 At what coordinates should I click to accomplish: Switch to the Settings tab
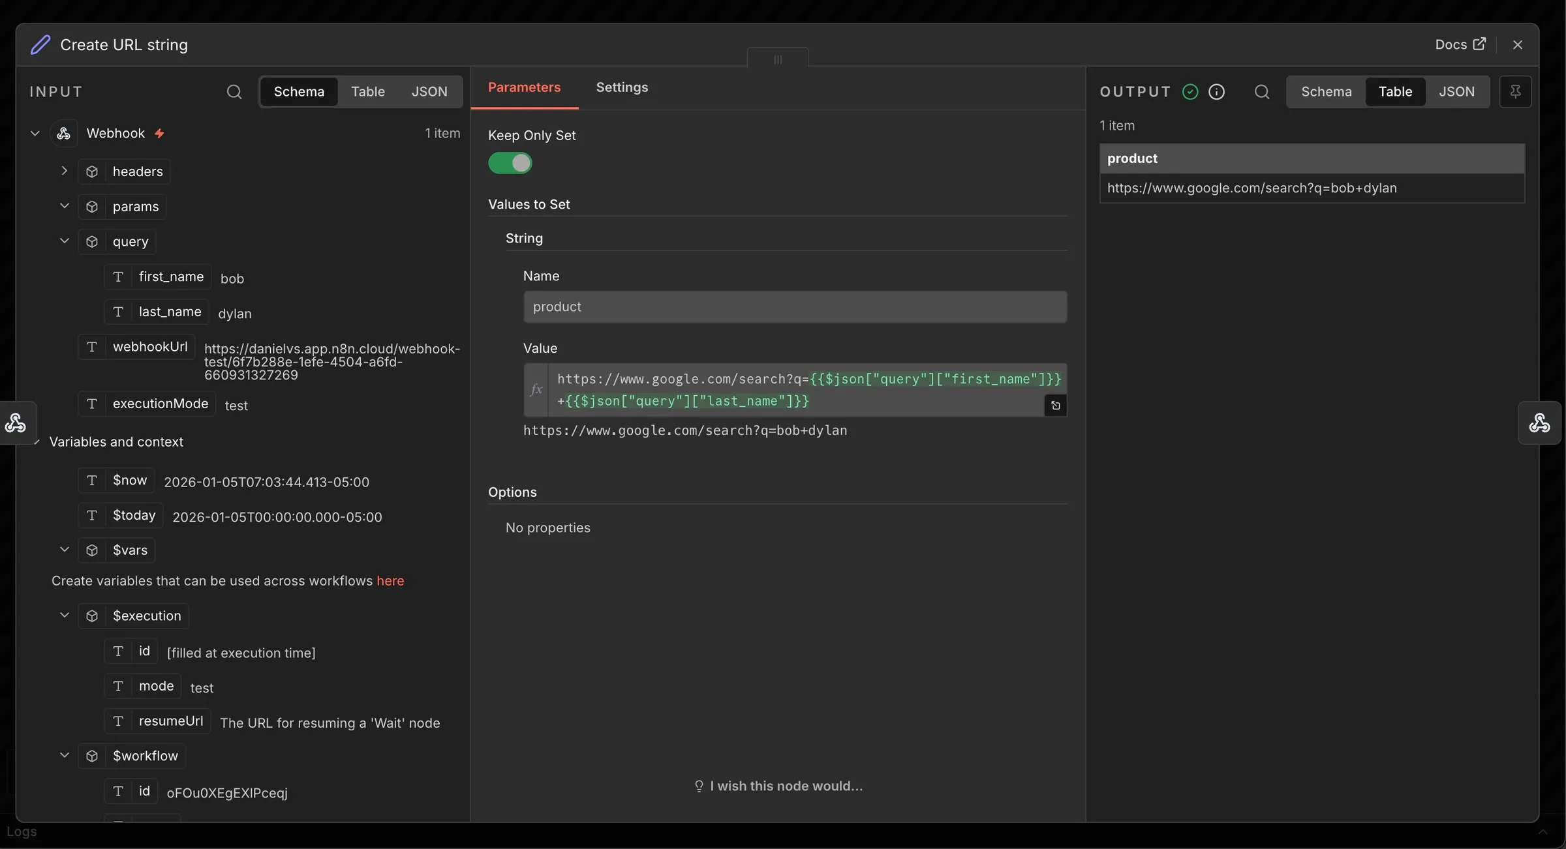[x=622, y=87]
